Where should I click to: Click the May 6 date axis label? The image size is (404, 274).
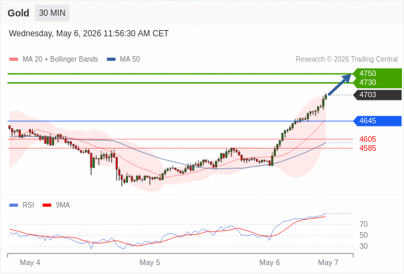270,262
